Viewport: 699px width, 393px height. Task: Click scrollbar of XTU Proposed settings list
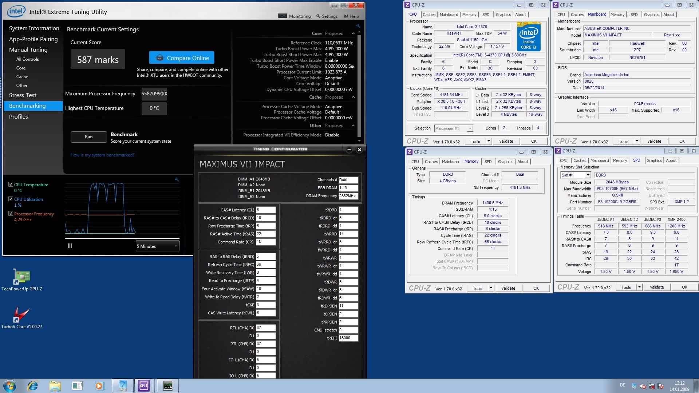click(359, 86)
